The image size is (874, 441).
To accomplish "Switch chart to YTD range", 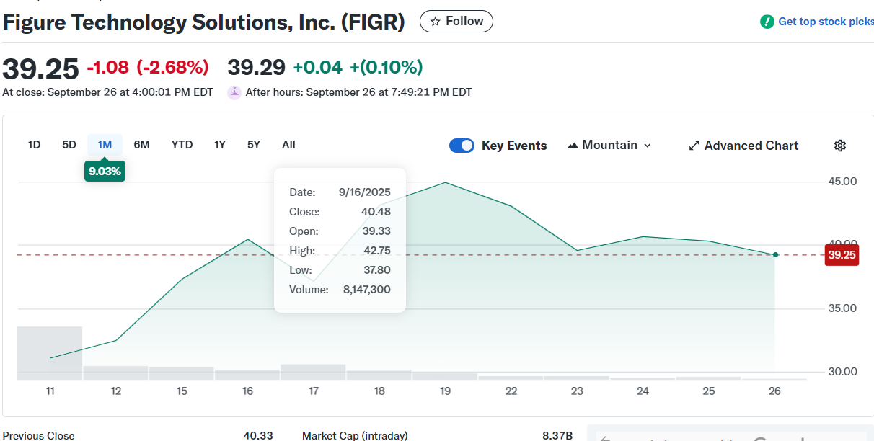I will (182, 145).
